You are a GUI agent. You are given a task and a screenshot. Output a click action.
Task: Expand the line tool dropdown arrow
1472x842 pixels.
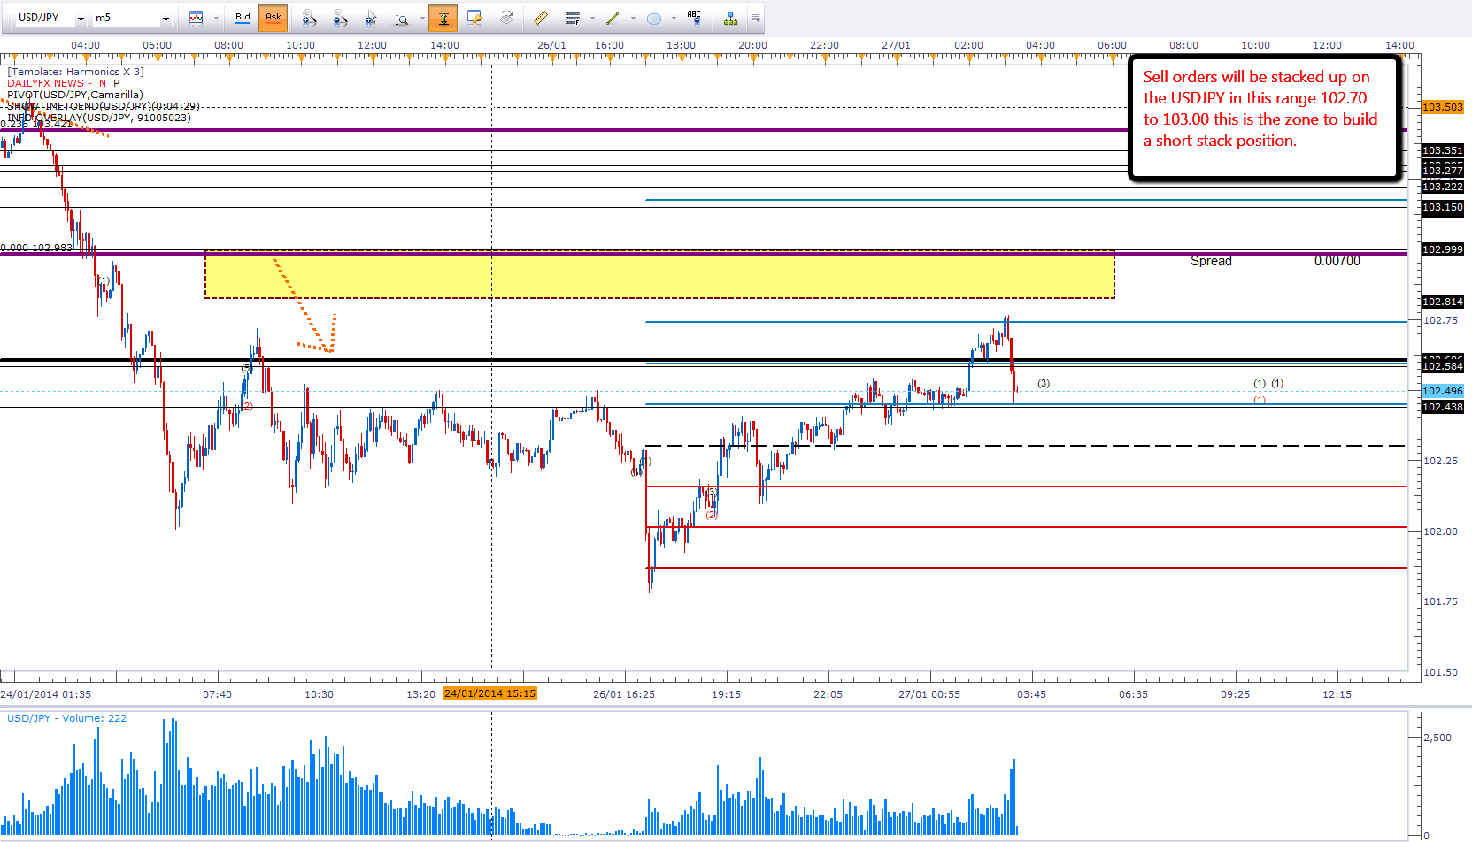(x=632, y=19)
